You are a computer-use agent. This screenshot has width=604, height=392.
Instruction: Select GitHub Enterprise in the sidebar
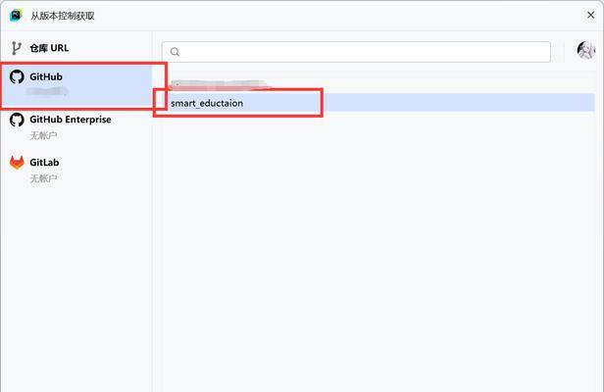coord(76,127)
